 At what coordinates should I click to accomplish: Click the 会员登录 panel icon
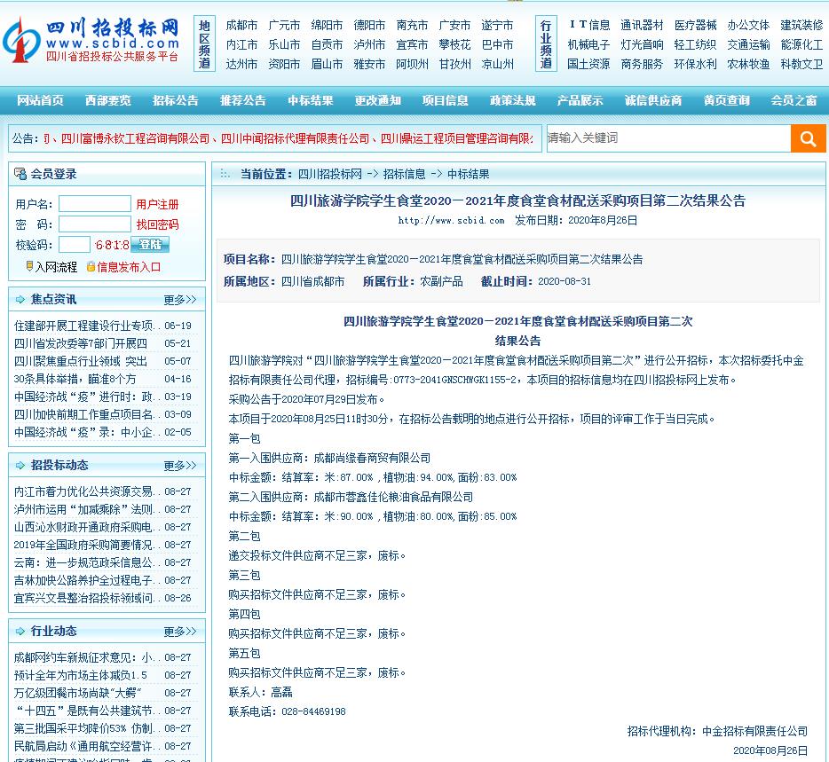[x=20, y=173]
